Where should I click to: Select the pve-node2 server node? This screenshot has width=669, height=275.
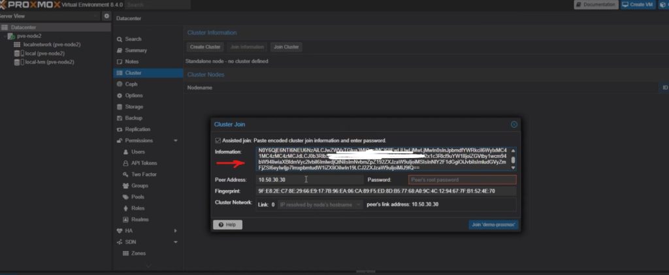[x=29, y=36]
